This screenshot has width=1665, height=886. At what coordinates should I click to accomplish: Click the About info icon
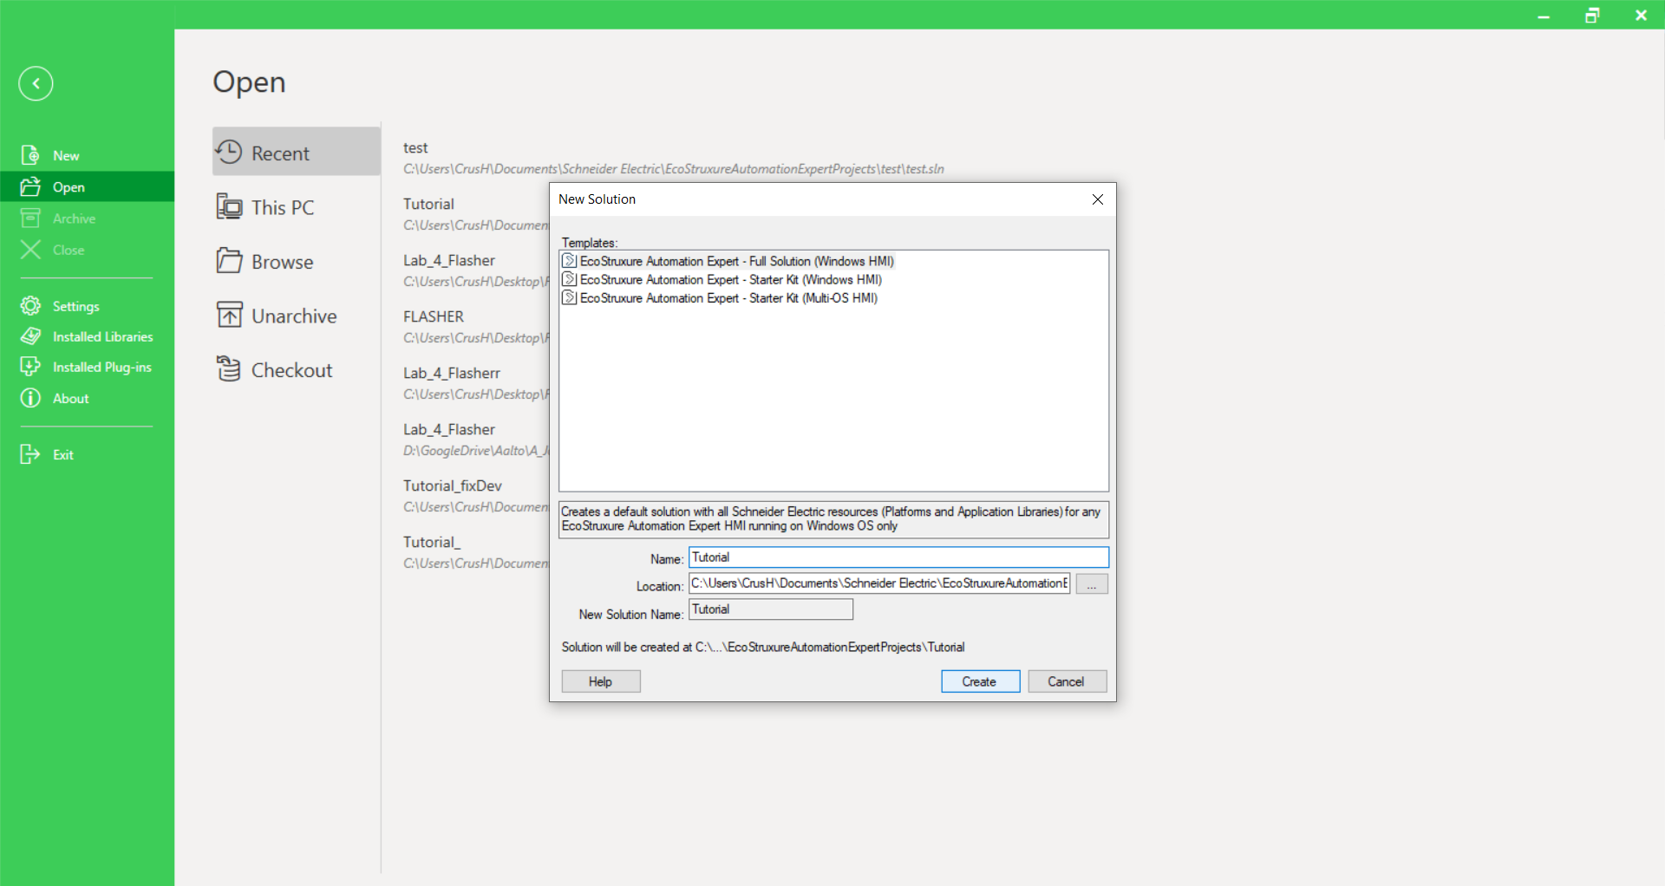point(30,398)
